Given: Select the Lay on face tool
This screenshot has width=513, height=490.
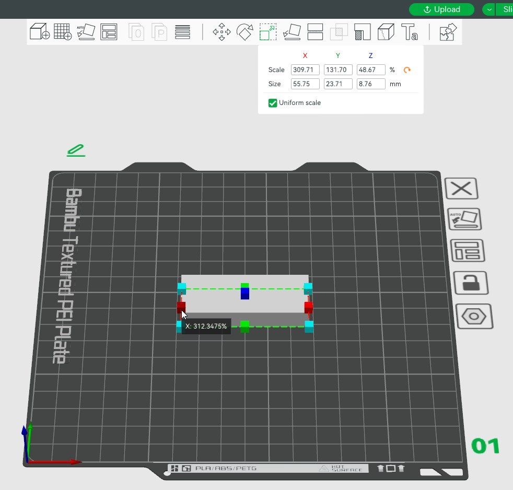Looking at the screenshot, I should coord(292,32).
